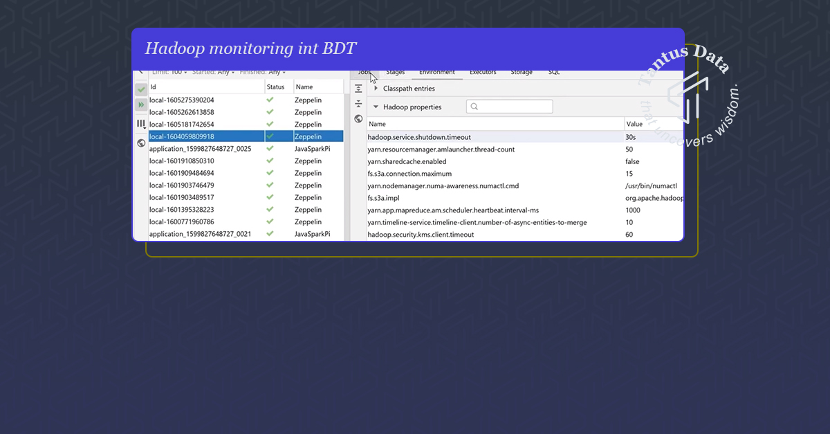Collapse the Hadoop properties section
830x434 pixels.
point(376,107)
